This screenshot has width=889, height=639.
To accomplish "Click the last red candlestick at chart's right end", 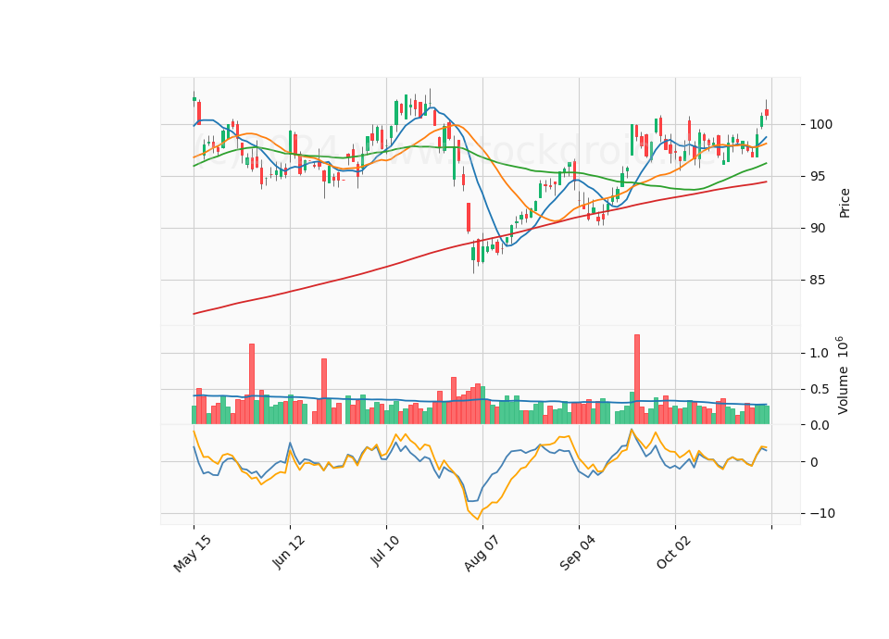I will click(767, 112).
